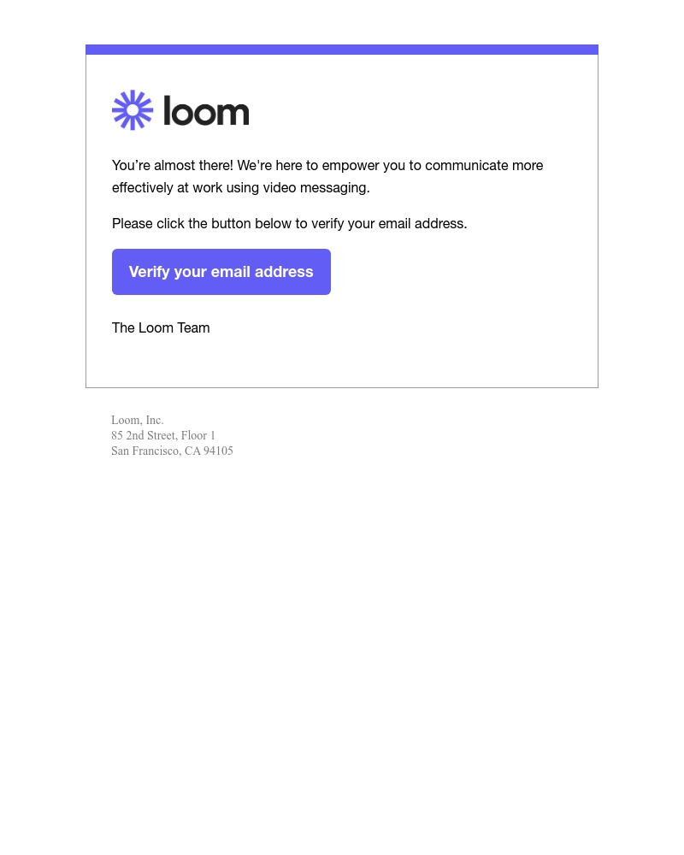This screenshot has height=855, width=684.
Task: Click the footer address block
Action: coord(172,435)
